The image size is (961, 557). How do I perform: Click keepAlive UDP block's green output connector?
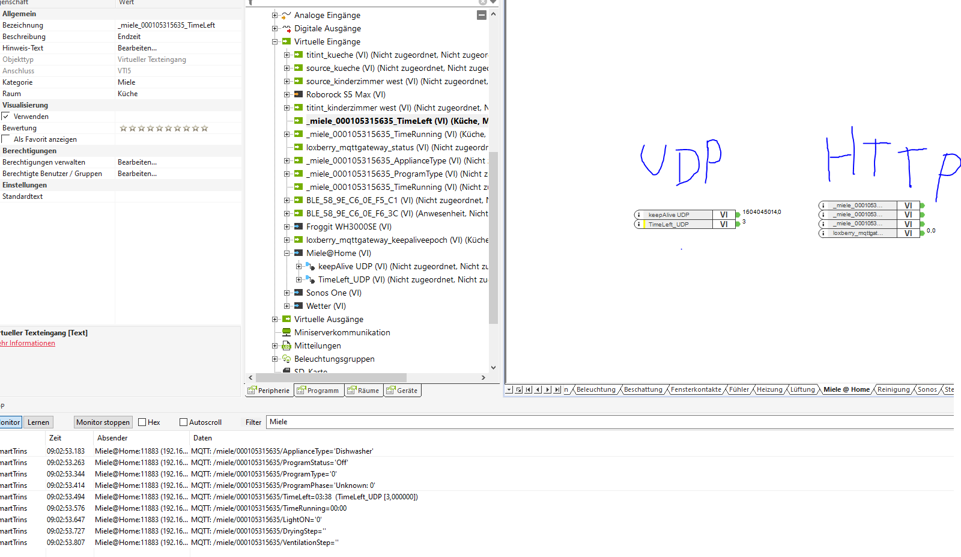point(738,215)
